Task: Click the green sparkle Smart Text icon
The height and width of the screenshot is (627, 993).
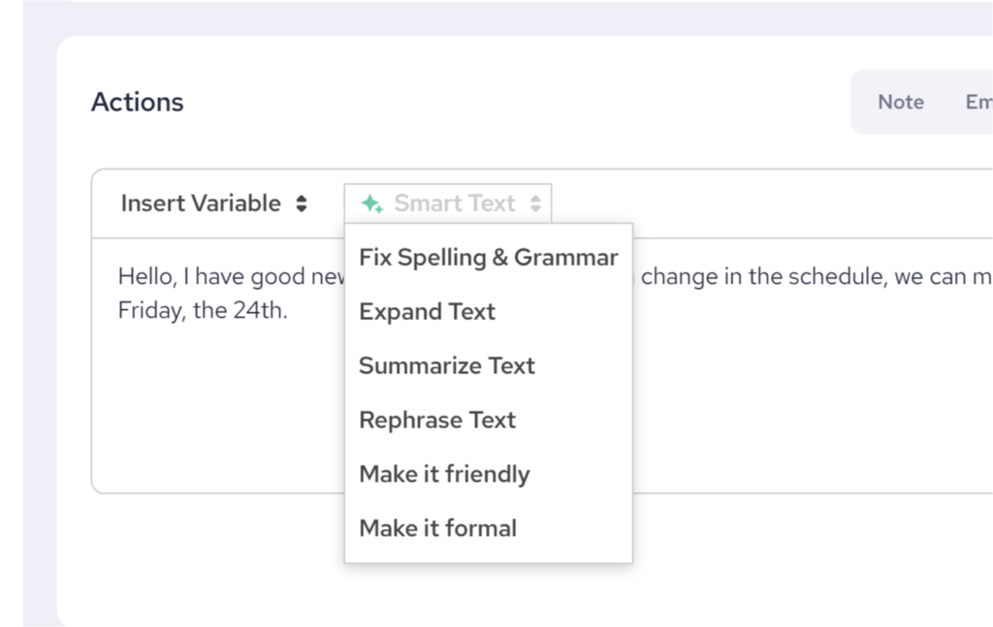Action: coord(371,204)
